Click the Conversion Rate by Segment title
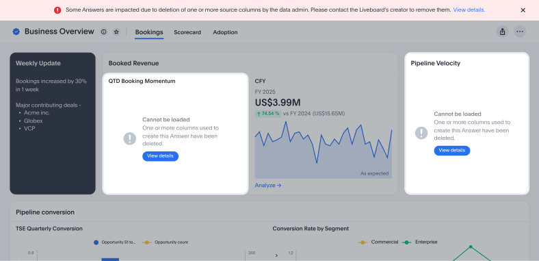The image size is (539, 261). pos(311,229)
